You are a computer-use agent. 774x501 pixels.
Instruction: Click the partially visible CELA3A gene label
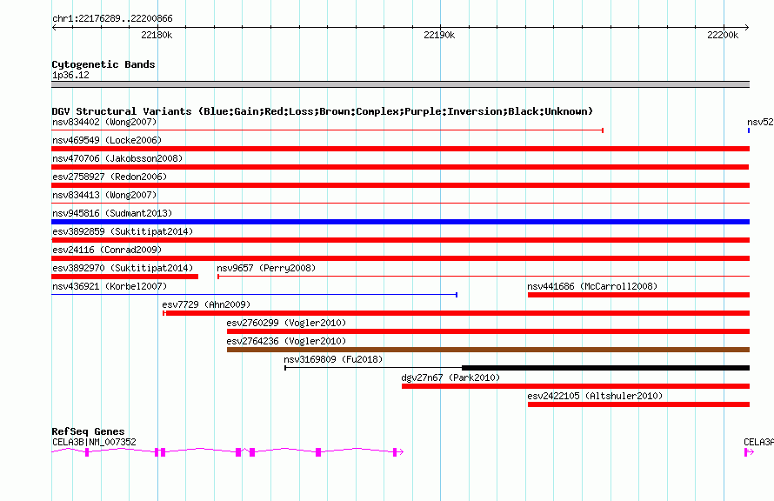pos(758,442)
